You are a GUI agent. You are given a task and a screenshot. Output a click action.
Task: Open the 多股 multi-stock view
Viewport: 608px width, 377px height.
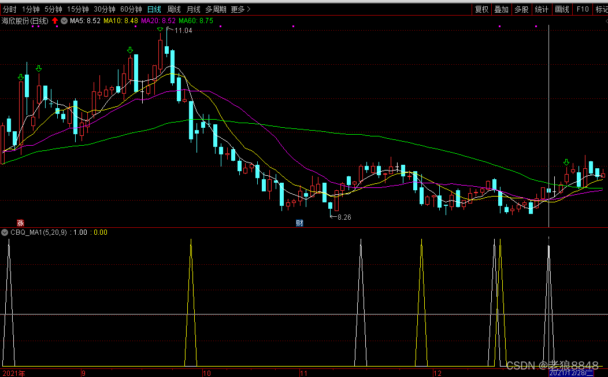(x=521, y=9)
